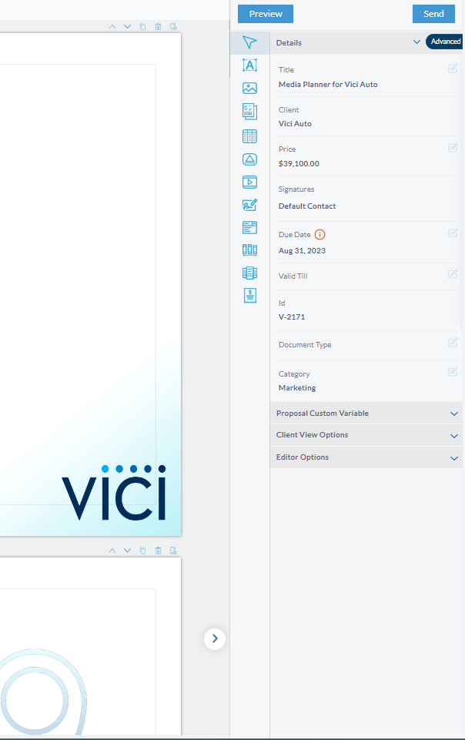465x740 pixels.
Task: Choose the shape/triangle block icon
Action: [x=249, y=159]
